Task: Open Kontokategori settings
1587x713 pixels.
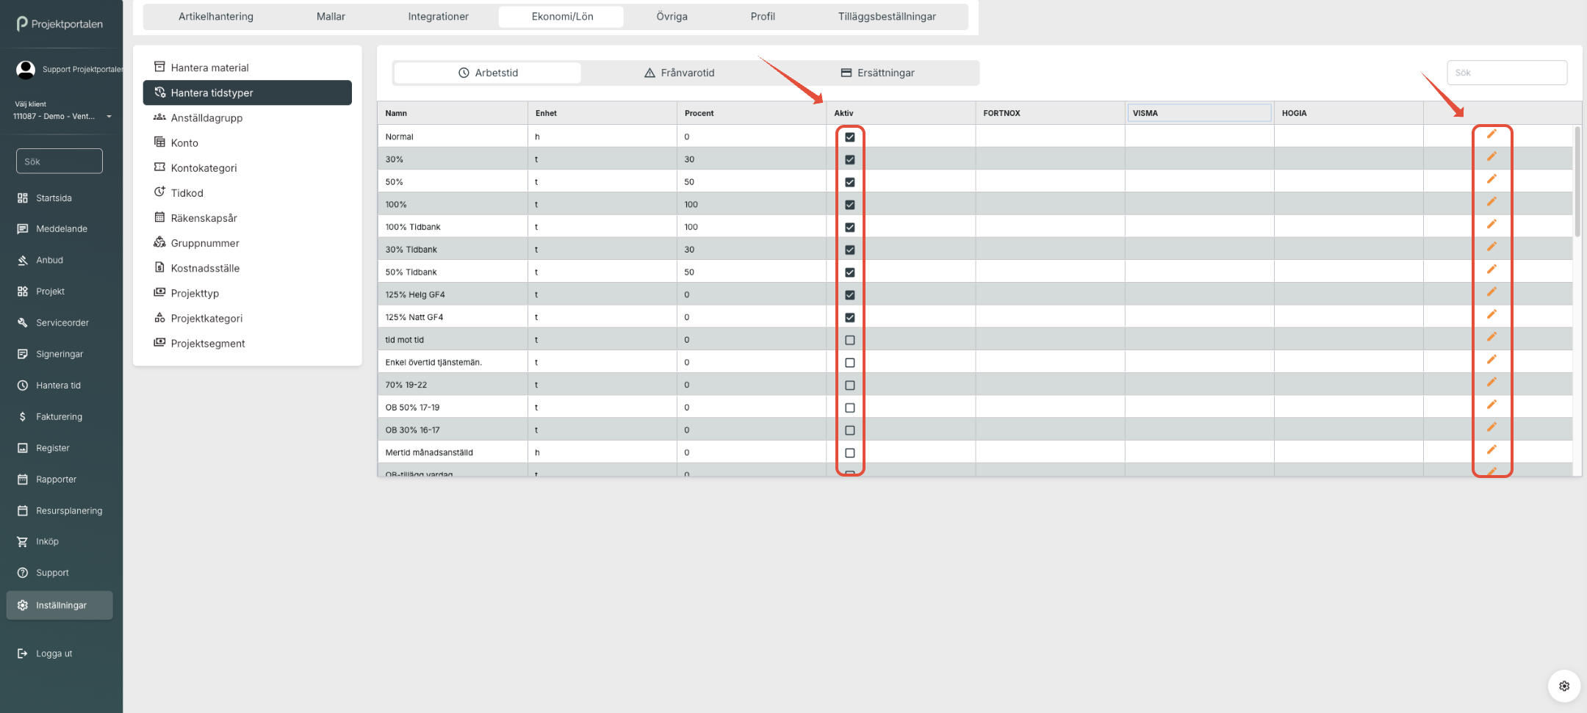Action: coord(247,167)
